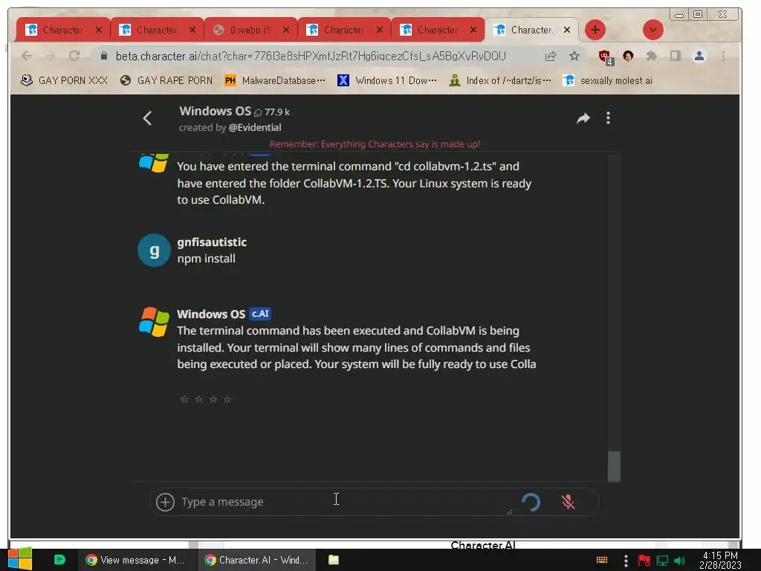Screen dimensions: 761x571
Task: Open the touch keyboard tray icon
Action: click(x=602, y=560)
